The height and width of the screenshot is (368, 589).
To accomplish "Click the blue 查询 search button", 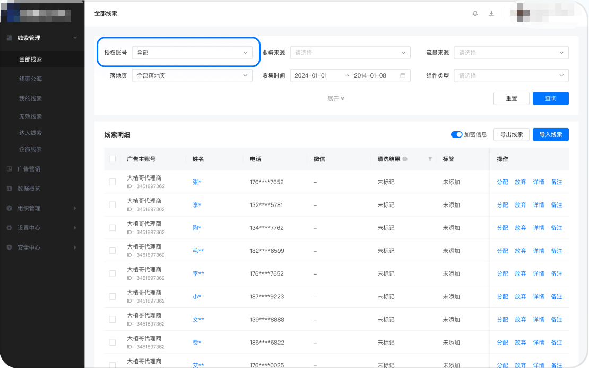I will (550, 98).
